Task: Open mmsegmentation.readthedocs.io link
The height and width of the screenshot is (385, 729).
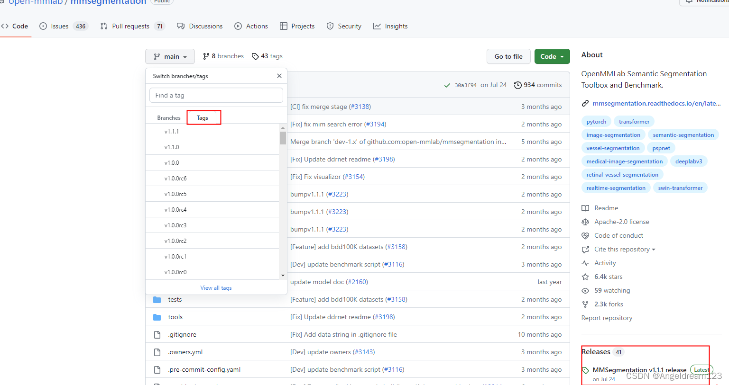Action: (x=656, y=103)
